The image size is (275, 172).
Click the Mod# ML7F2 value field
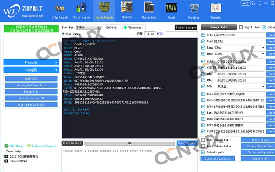pos(239,41)
